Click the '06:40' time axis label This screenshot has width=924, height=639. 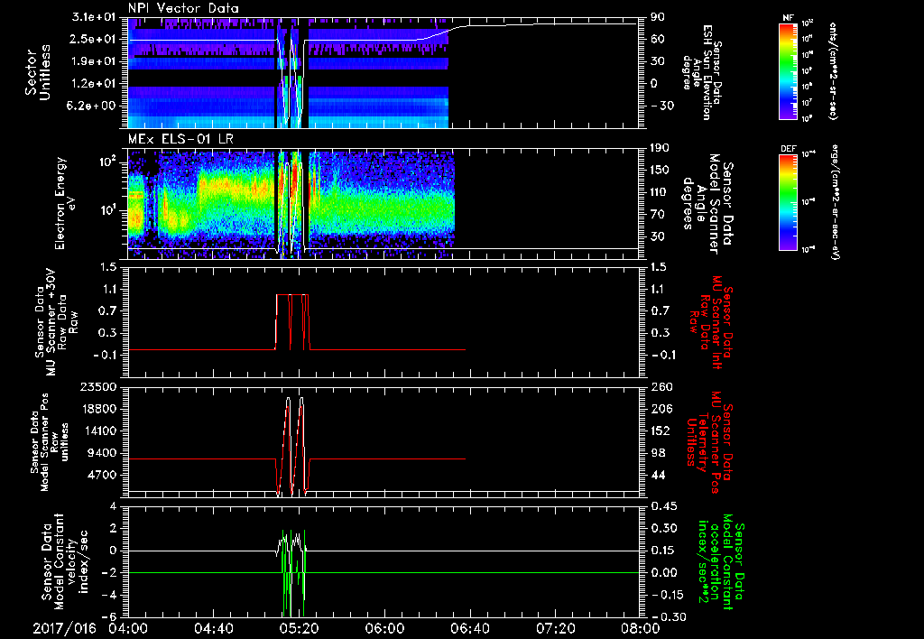point(469,628)
